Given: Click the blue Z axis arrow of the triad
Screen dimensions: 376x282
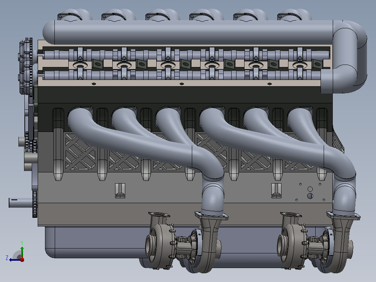Looking at the screenshot, I should click(x=14, y=260).
